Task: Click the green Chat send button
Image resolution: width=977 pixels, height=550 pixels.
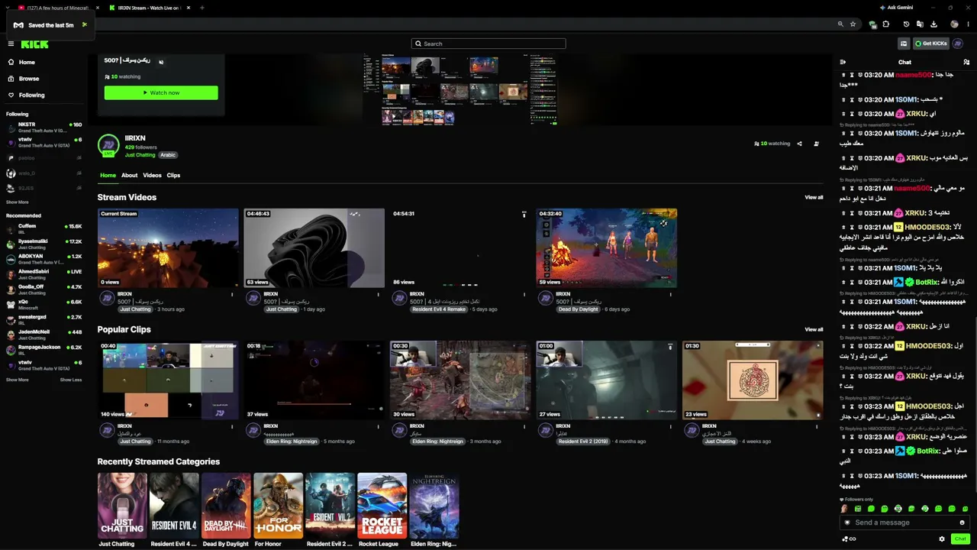Action: tap(960, 539)
